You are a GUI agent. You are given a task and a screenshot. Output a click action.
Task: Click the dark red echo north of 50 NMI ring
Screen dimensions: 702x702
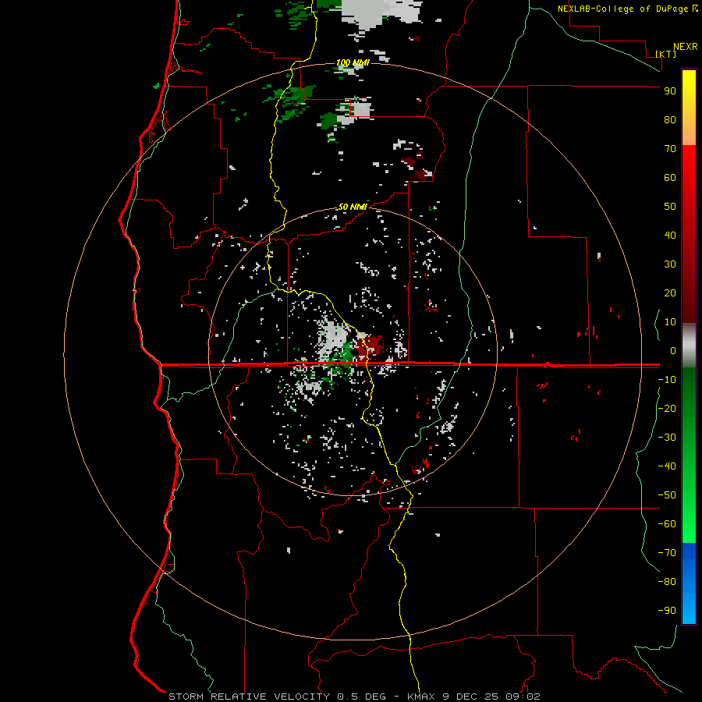416,168
